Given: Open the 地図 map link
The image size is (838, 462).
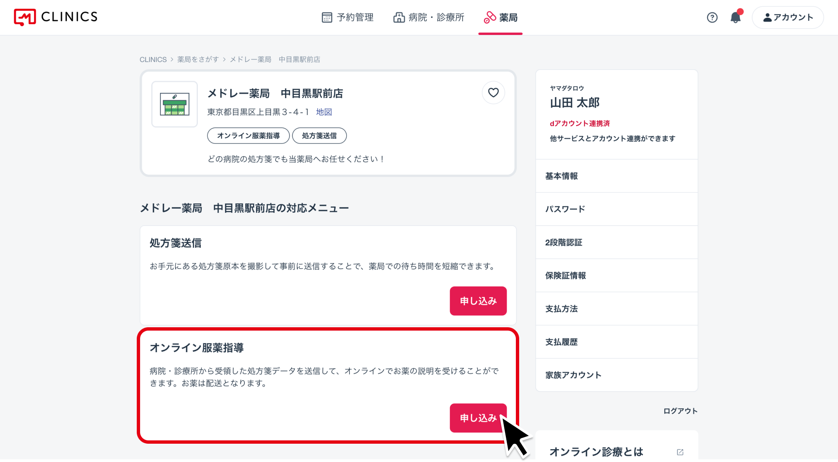Looking at the screenshot, I should 324,112.
